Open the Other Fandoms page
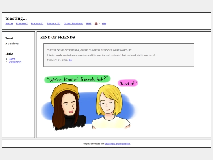Screen dimensions: 213x160 pos(73,24)
